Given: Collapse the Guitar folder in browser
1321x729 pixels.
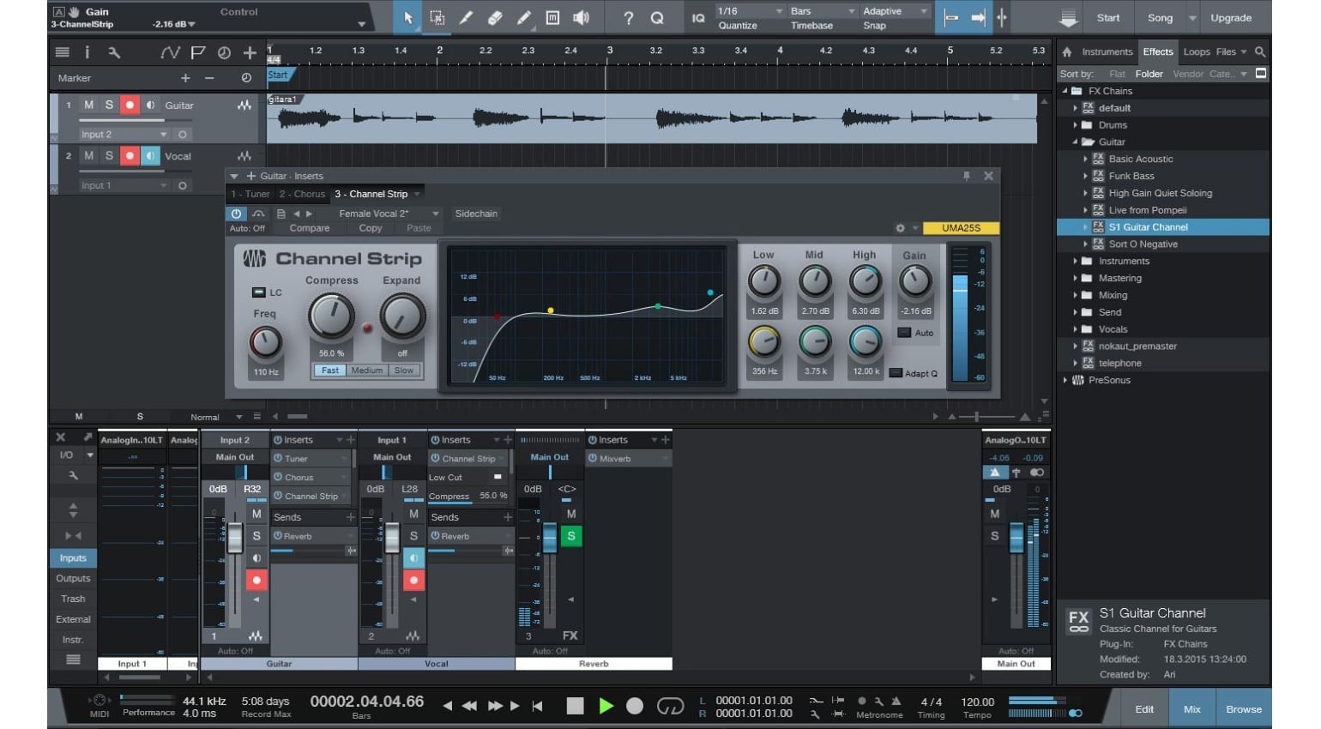Looking at the screenshot, I should (x=1076, y=142).
